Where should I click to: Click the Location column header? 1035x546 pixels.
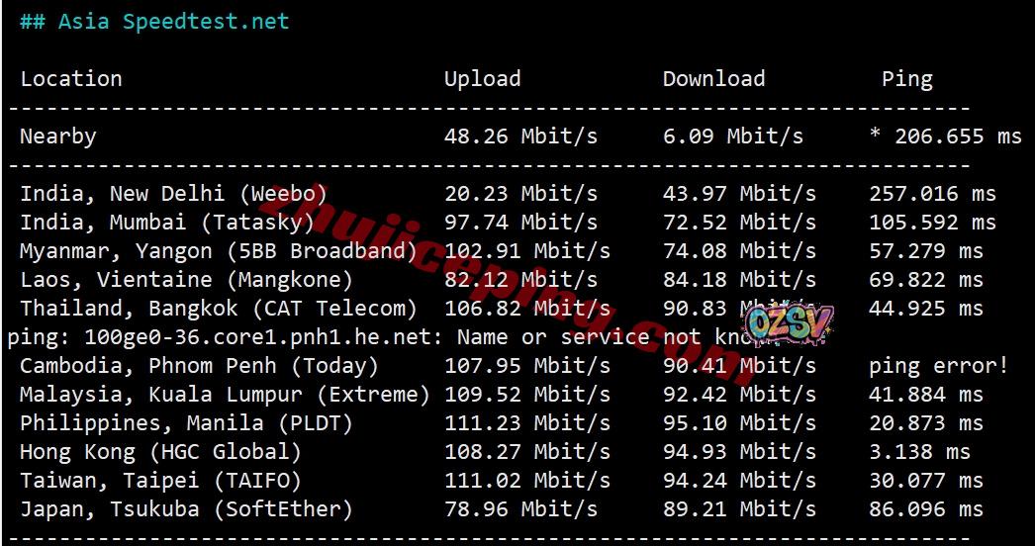(71, 79)
